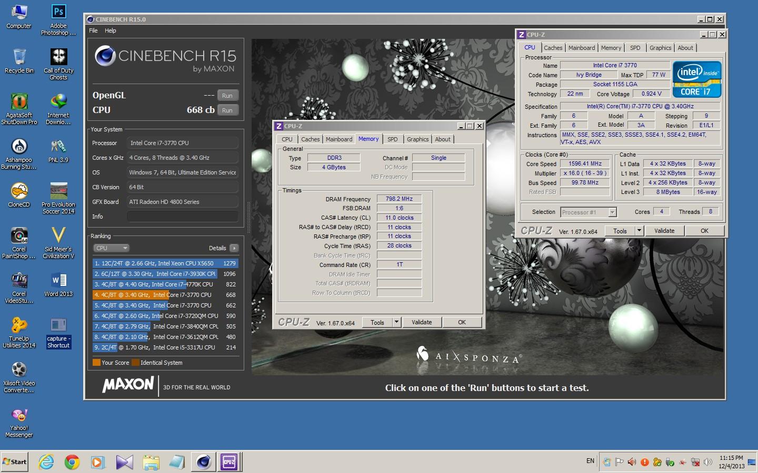
Task: Click the empty Info field in Cinebench
Action: 183,217
